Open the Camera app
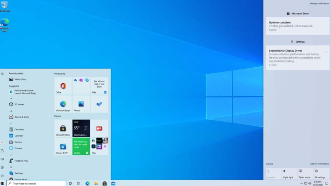331x186 pixels. tap(17, 142)
